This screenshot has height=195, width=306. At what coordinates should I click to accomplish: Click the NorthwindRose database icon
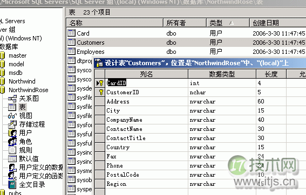click(x=2, y=90)
